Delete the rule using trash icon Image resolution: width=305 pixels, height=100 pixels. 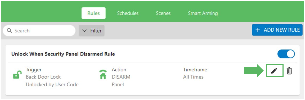tap(289, 71)
